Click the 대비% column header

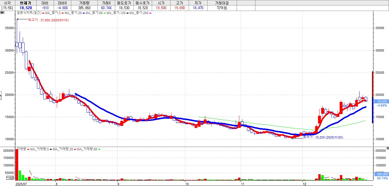[x=62, y=3]
